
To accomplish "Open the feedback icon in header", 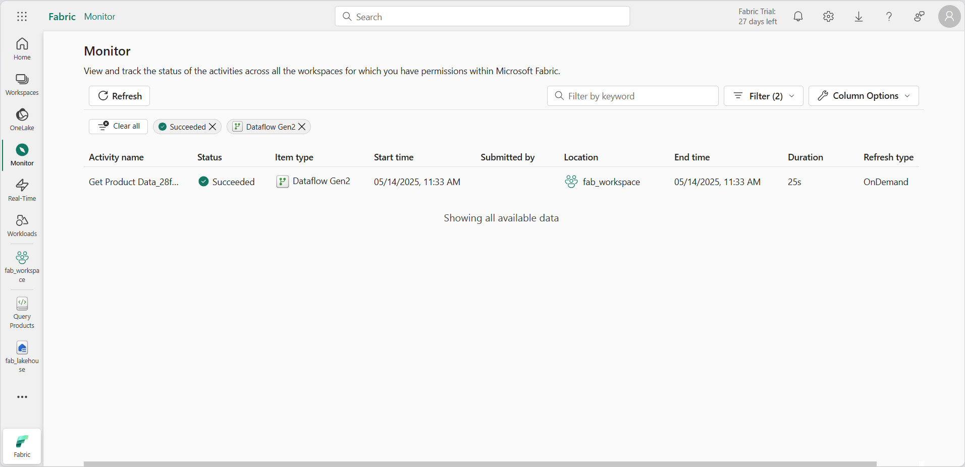I will [919, 17].
